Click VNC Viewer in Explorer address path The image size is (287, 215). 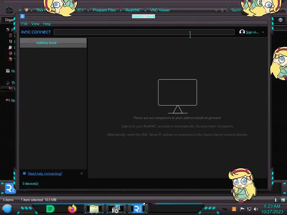tap(160, 10)
